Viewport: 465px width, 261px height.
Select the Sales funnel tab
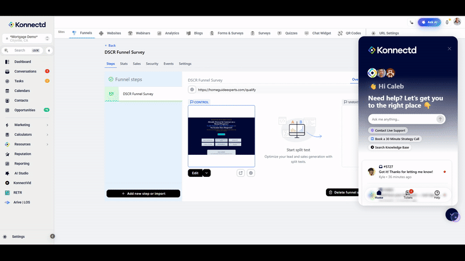137,64
